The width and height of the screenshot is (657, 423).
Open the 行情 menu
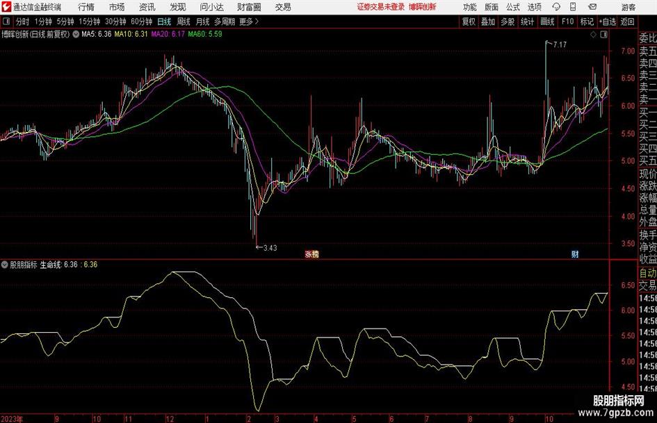pos(86,7)
